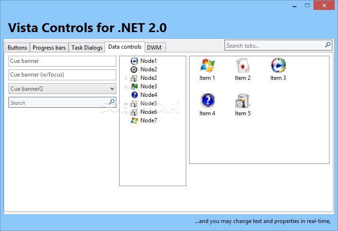
Task: Select the Node5 label in tree
Action: (x=149, y=103)
